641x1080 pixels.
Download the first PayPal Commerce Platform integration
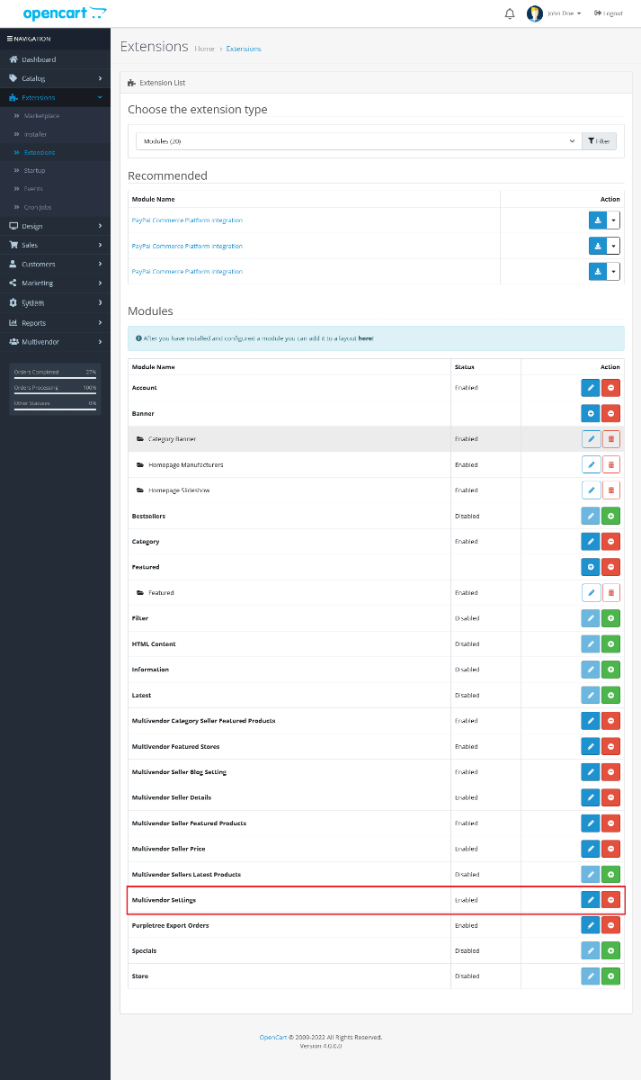coord(598,220)
